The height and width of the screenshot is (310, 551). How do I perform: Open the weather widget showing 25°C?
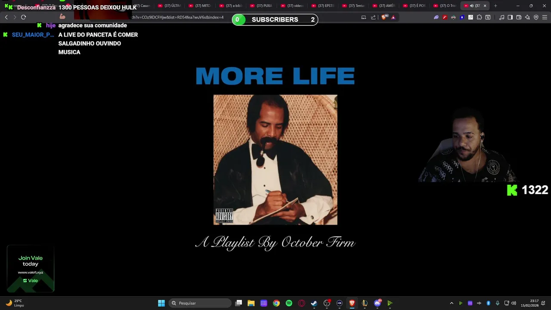point(15,303)
